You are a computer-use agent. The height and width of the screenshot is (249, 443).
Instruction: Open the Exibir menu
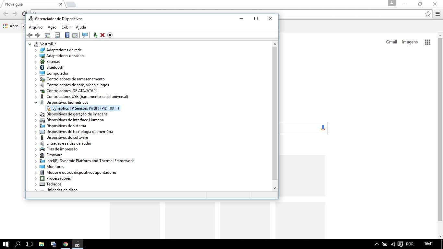tap(66, 27)
